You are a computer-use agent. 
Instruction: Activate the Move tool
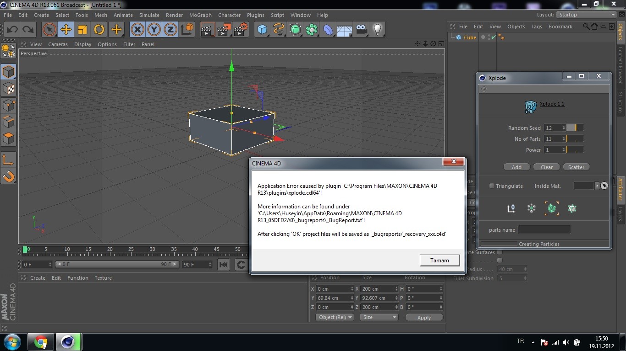click(x=66, y=30)
